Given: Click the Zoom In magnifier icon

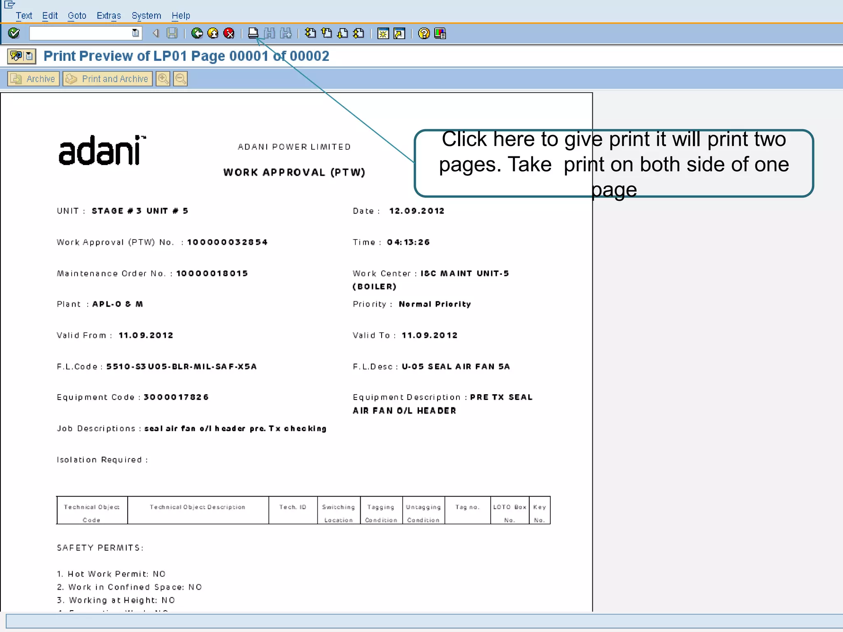Looking at the screenshot, I should tap(163, 79).
